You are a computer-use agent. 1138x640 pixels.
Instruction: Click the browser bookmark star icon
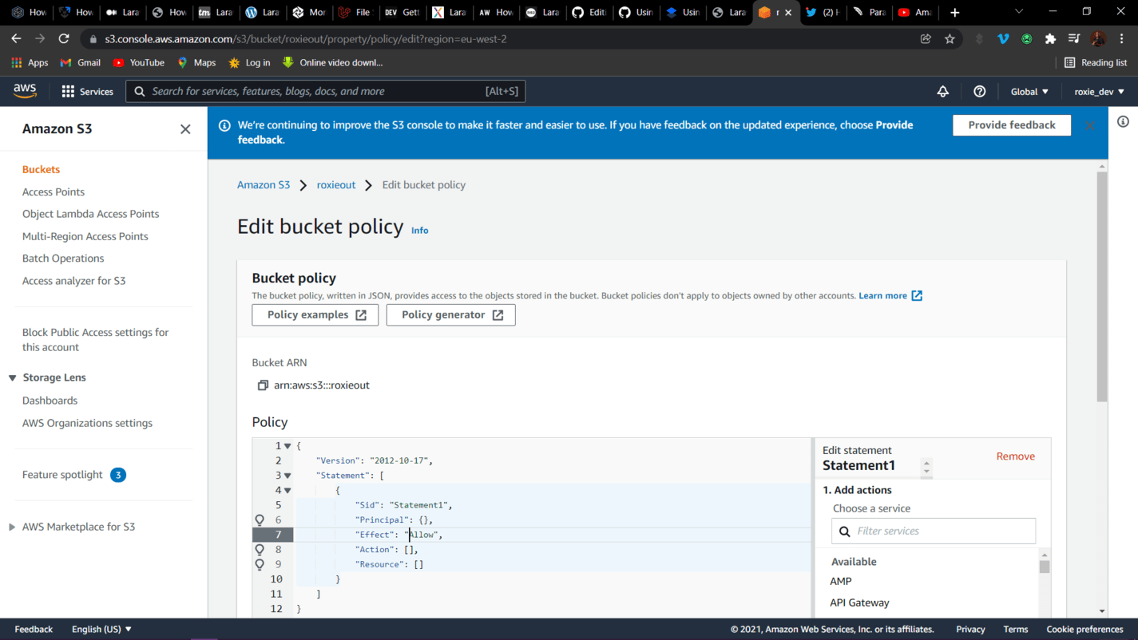(949, 38)
